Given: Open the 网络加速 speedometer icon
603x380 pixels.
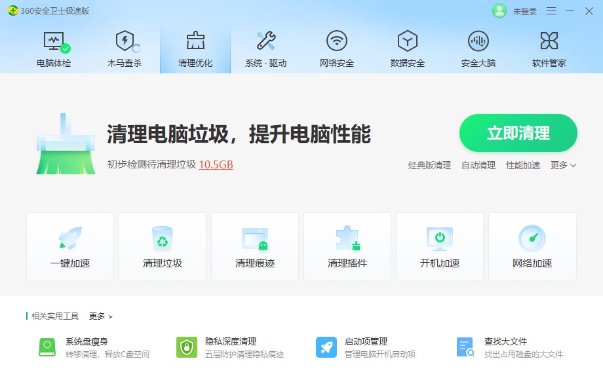Looking at the screenshot, I should pyautogui.click(x=532, y=246).
